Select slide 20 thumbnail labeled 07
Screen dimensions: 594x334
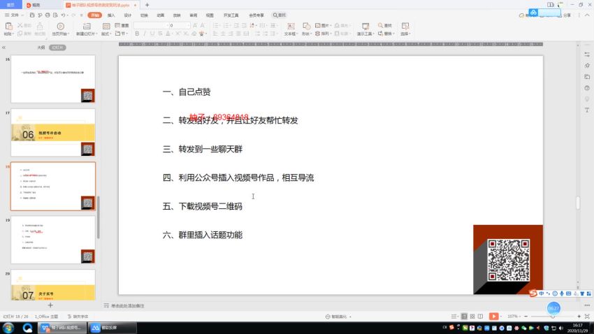pos(53,285)
